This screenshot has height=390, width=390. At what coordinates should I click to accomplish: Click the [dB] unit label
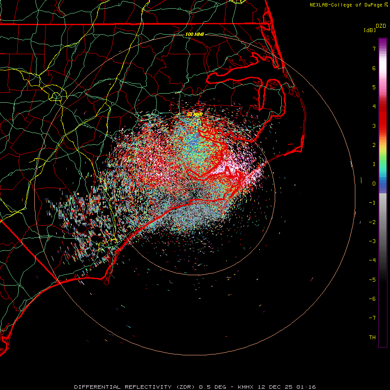tap(370, 30)
